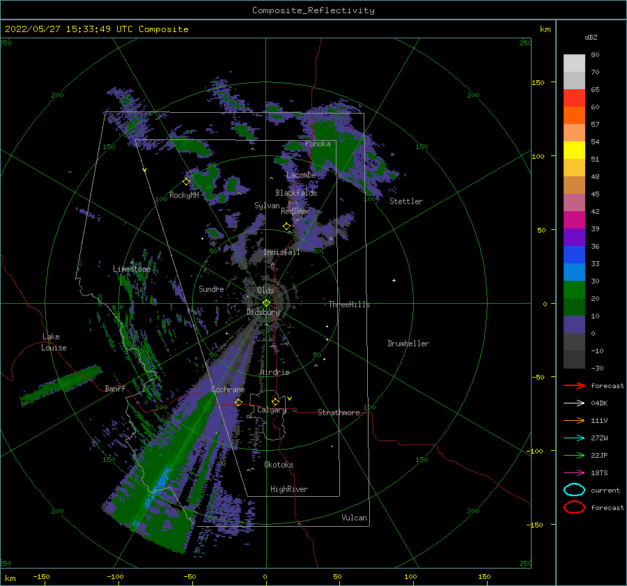Click the Innisfail label

click(x=281, y=252)
